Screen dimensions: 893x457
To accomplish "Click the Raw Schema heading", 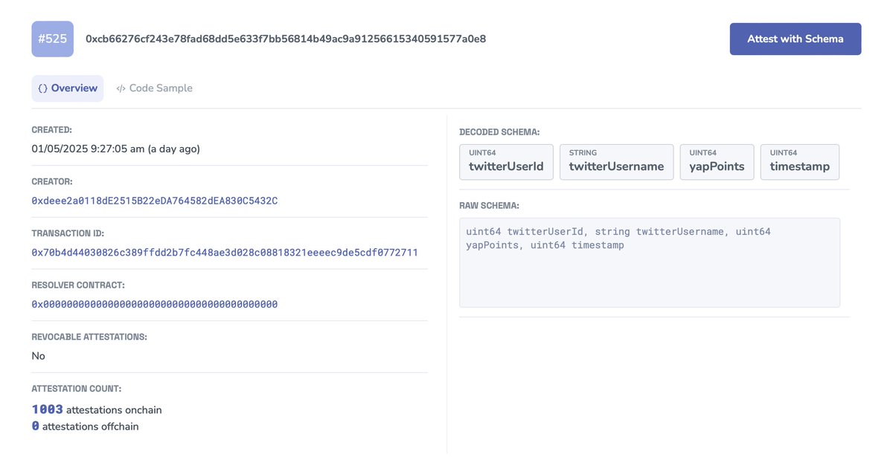I will tap(489, 205).
